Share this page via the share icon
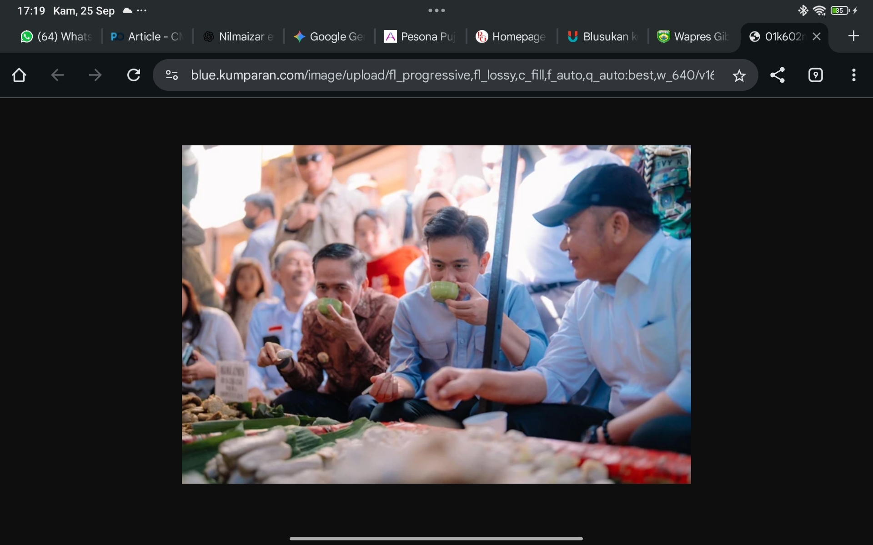The image size is (873, 545). [x=778, y=75]
